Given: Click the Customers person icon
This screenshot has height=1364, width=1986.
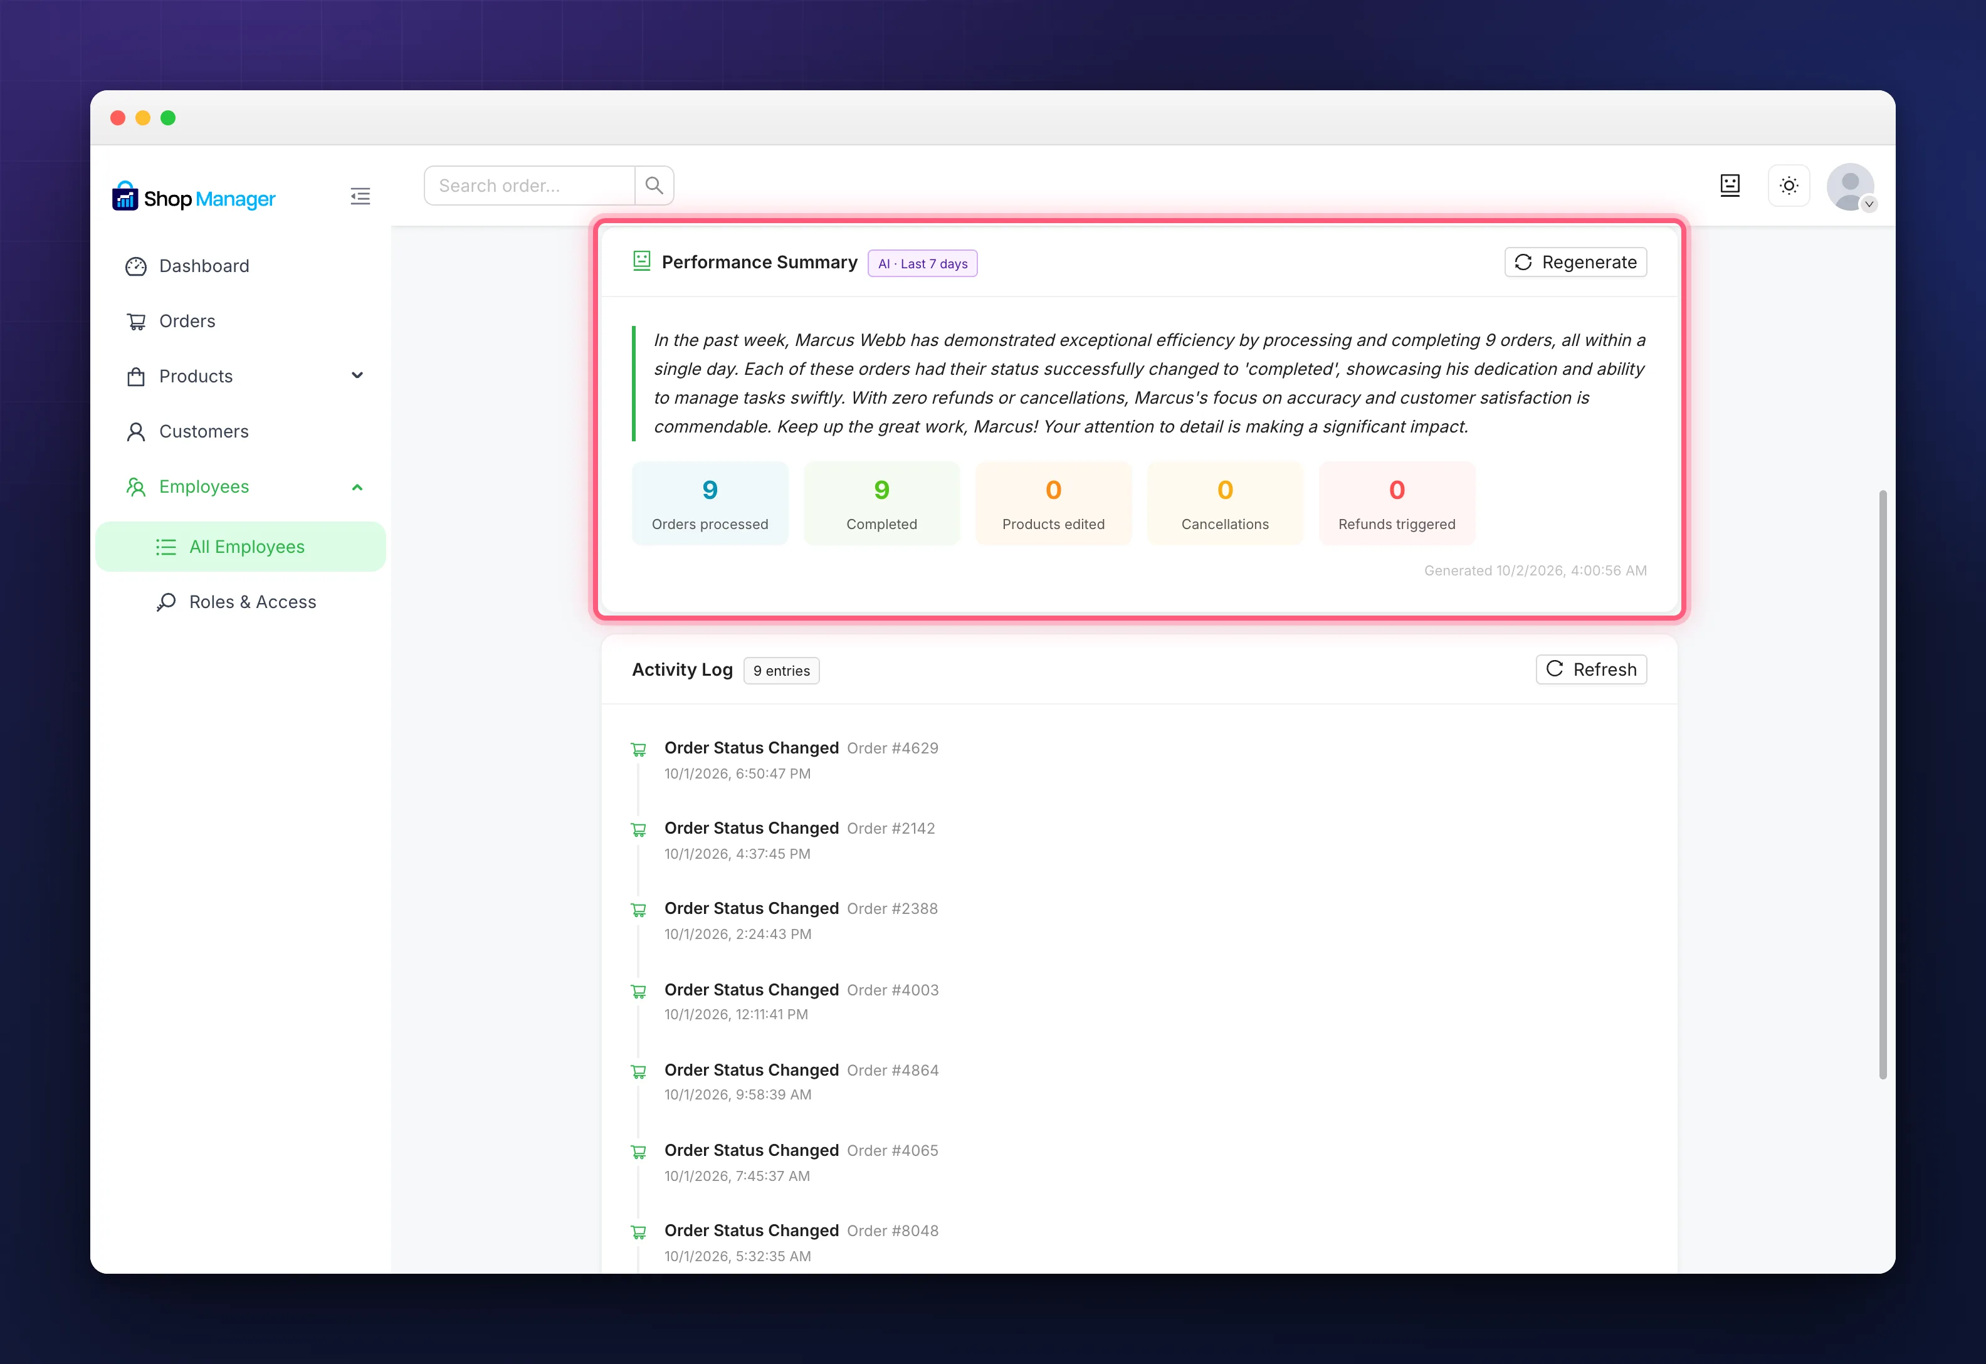Looking at the screenshot, I should 136,432.
